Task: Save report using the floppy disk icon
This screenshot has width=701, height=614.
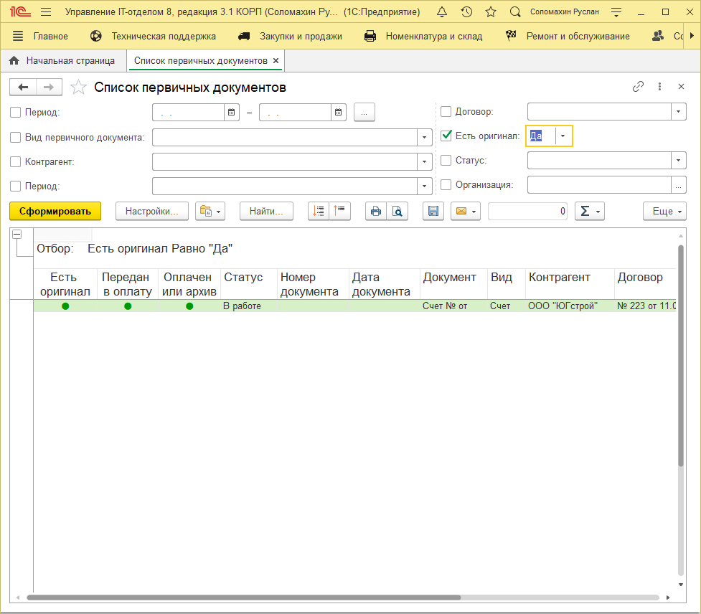Action: coord(433,211)
